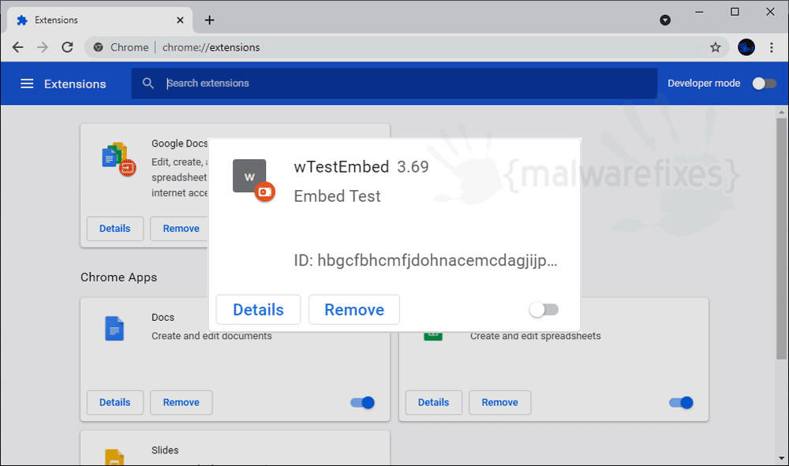The height and width of the screenshot is (466, 789).
Task: Remove the wTestEmbed extension
Action: pos(354,310)
